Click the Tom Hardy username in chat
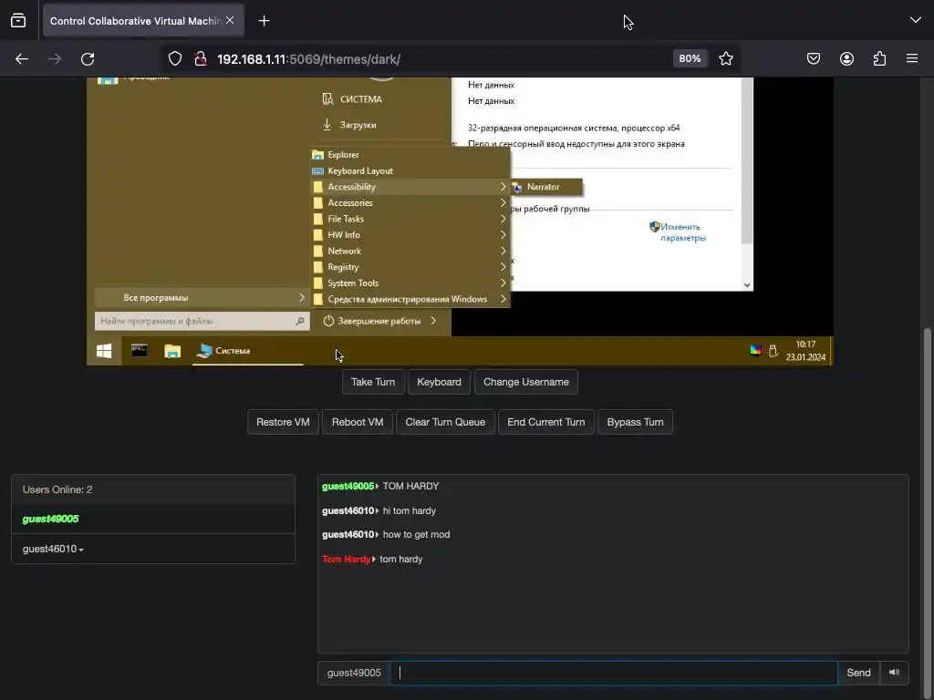Image resolution: width=934 pixels, height=700 pixels. pos(346,559)
